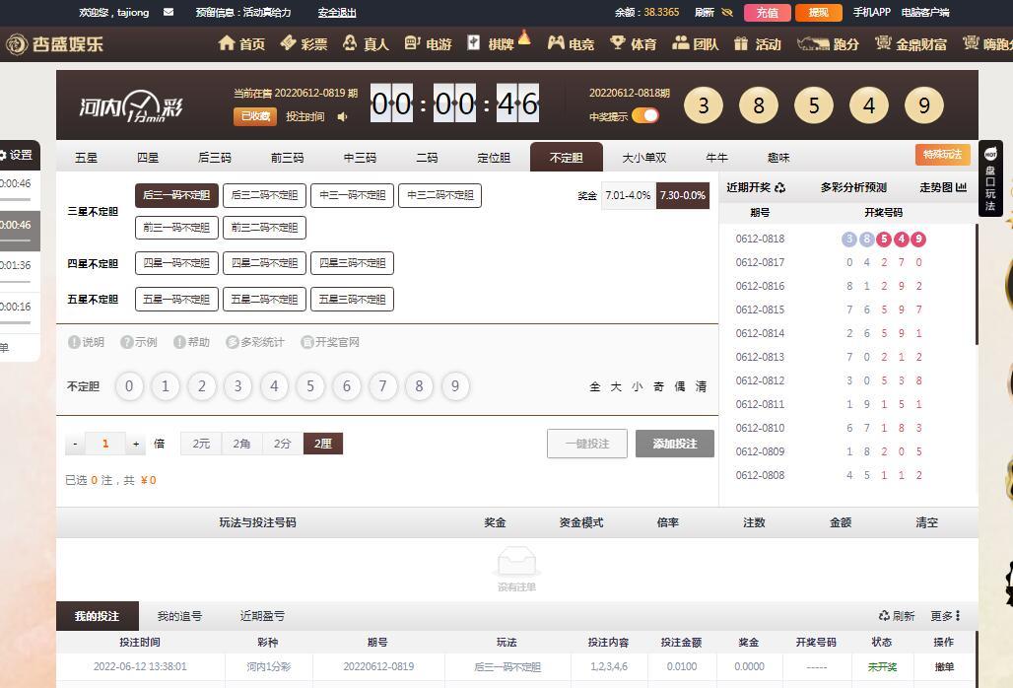Pick number ball 5 in 不定胆 row
This screenshot has height=688, width=1013.
point(310,386)
